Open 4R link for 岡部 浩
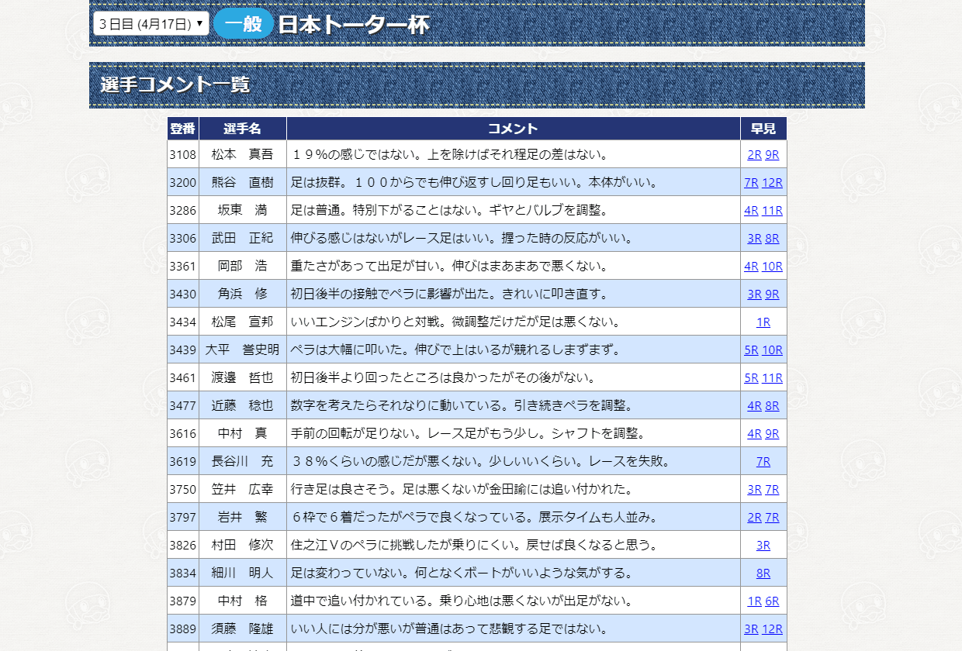 [751, 266]
